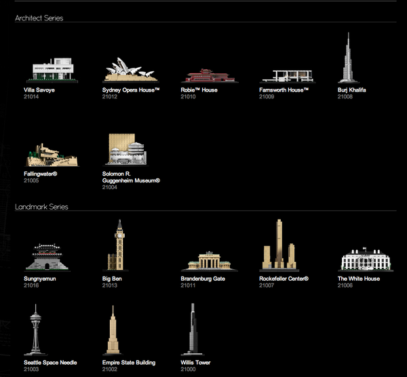Click set number 21008
Viewport: 407px width, 377px height.
[x=345, y=97]
